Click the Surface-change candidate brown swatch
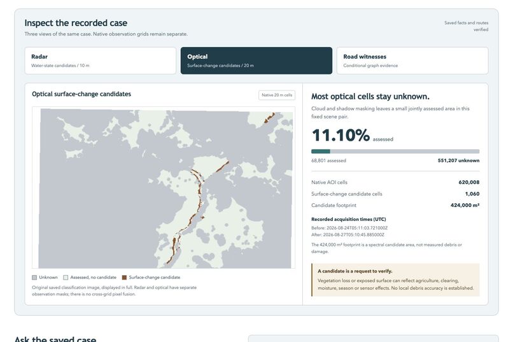Screen dimensions: 513x342 click(x=124, y=278)
